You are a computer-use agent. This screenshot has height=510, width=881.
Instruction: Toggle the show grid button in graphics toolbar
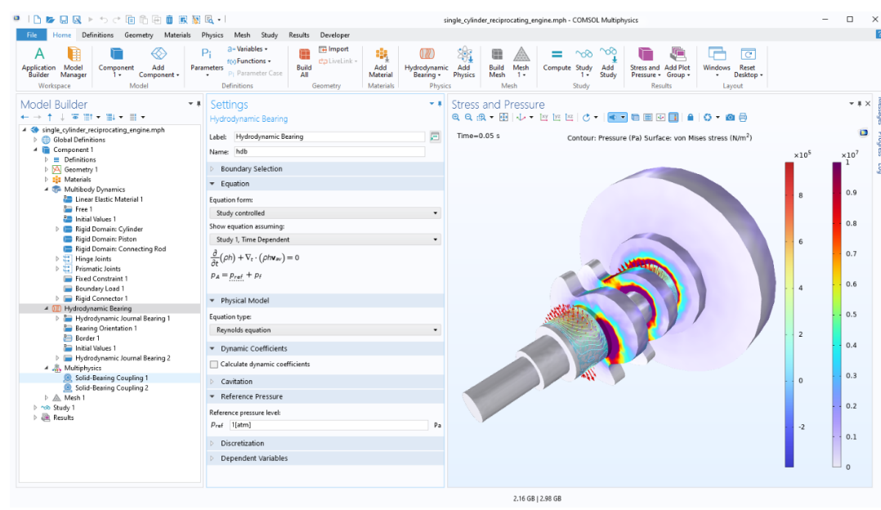pos(648,118)
